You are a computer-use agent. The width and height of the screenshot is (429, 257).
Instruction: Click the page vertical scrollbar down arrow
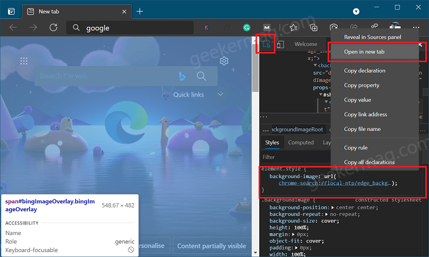coord(256,253)
